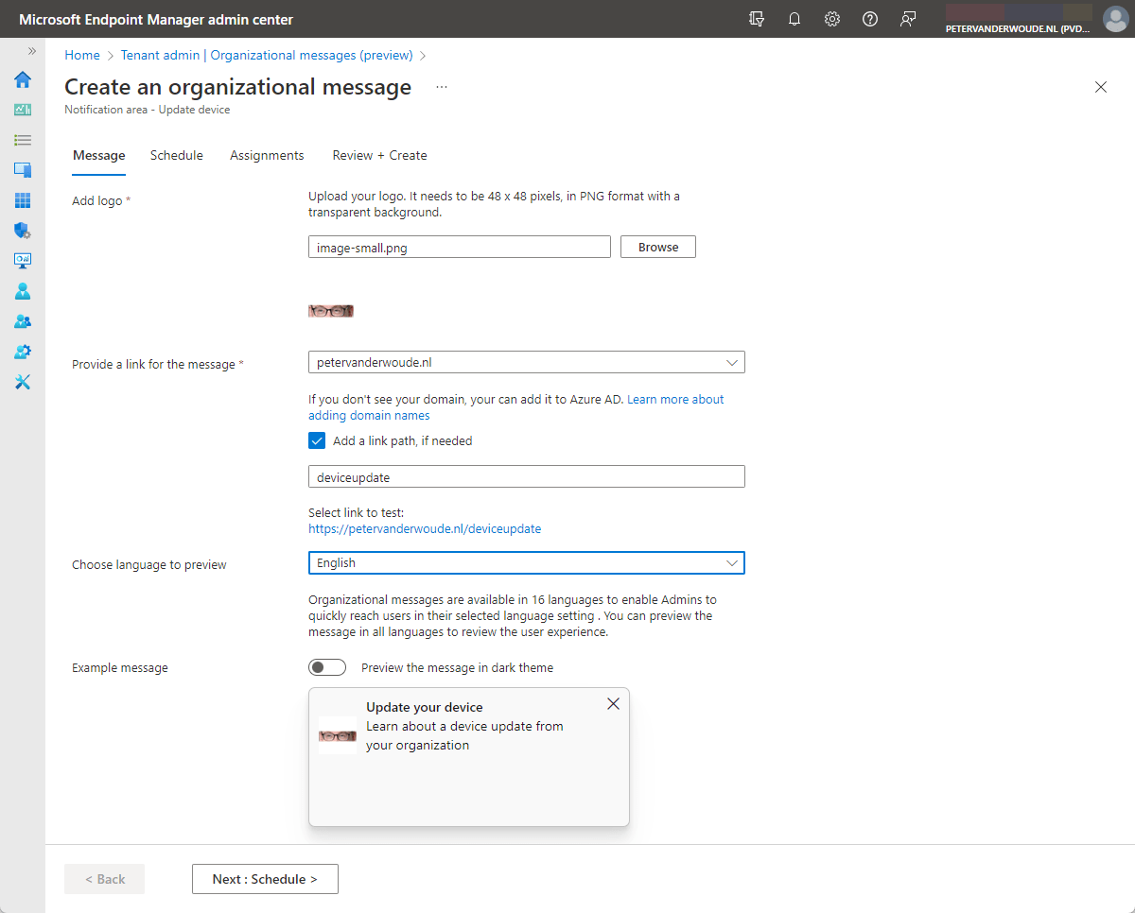Screen dimensions: 1135x913
Task: Expand the breadcrumb ellipsis next to the title
Action: (x=441, y=86)
